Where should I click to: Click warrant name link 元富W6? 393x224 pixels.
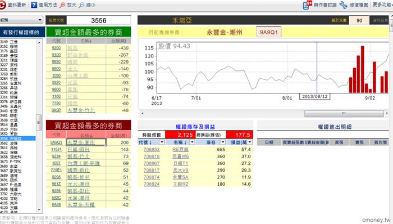(x=180, y=156)
